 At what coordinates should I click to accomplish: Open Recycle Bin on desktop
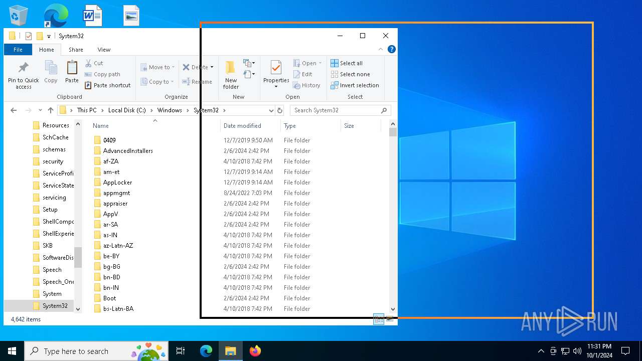click(19, 15)
